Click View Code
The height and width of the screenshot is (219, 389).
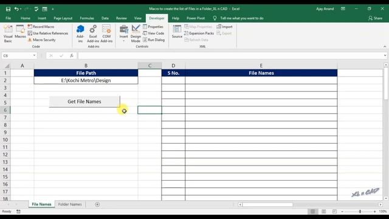pos(154,33)
